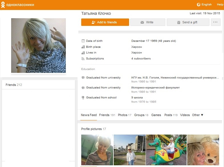Click the Write message button
The width and height of the screenshot is (224, 167).
(x=148, y=22)
